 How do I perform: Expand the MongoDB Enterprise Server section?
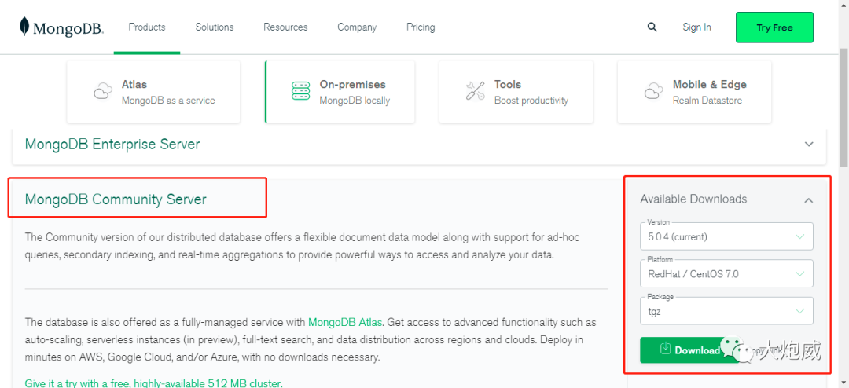tap(810, 145)
